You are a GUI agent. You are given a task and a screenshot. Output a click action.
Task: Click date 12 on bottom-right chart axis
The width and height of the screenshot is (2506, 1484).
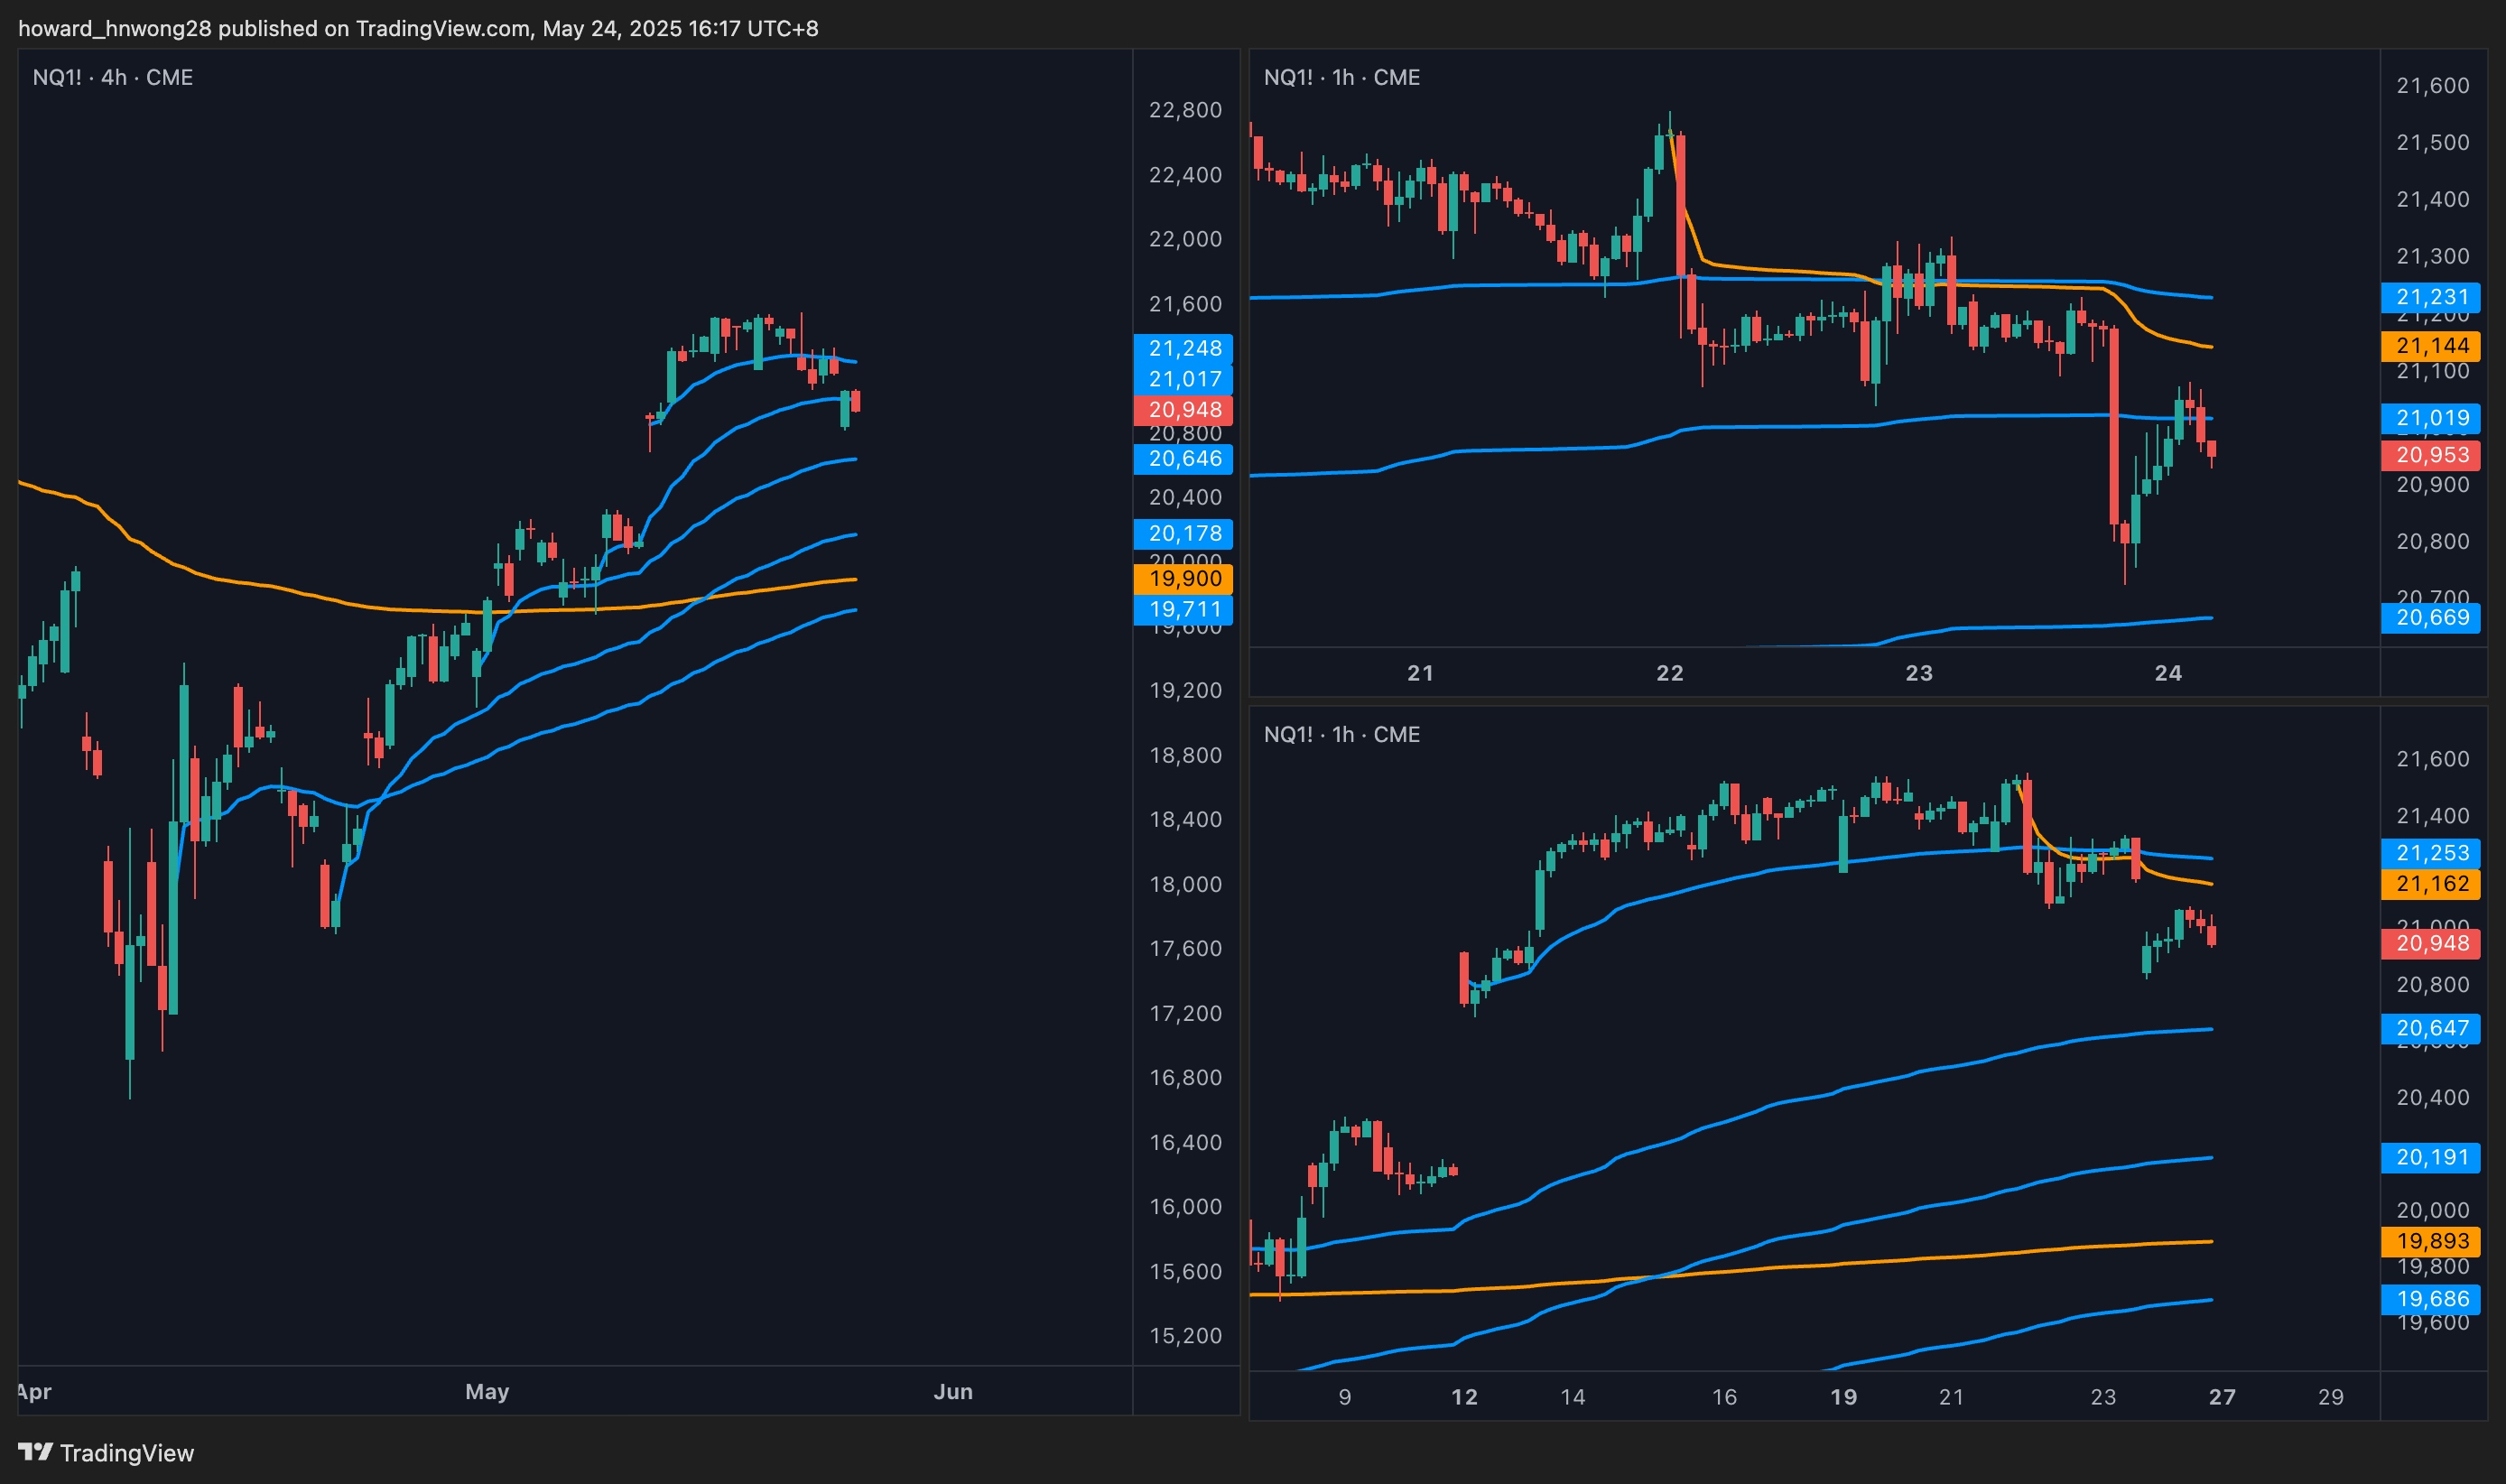click(x=1464, y=1397)
